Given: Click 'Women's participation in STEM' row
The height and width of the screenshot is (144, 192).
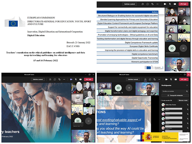Looking at the screenshot, I should [128, 62].
